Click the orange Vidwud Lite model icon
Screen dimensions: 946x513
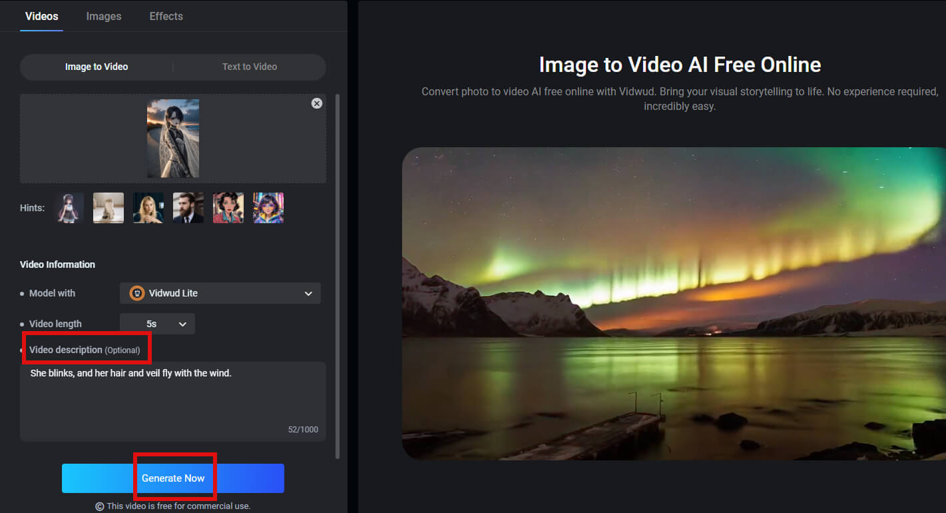(136, 293)
